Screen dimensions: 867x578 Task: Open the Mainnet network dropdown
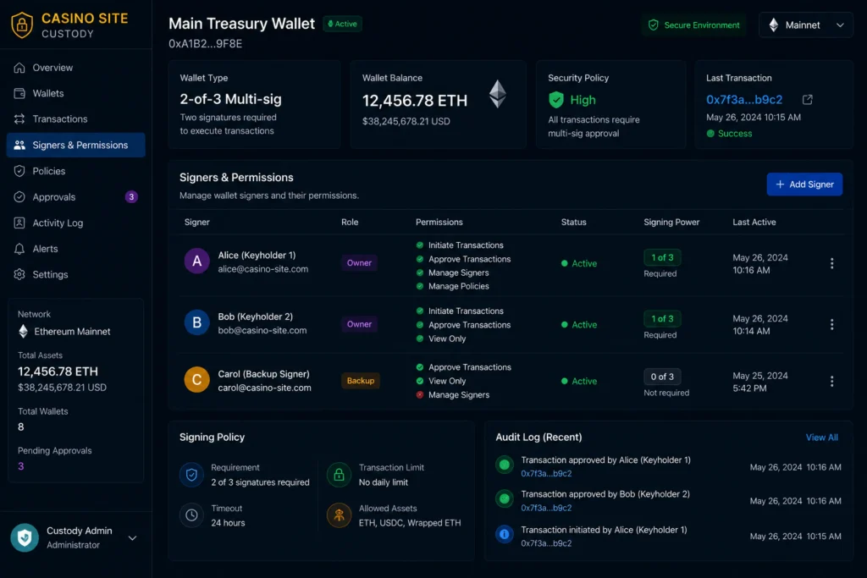[806, 25]
